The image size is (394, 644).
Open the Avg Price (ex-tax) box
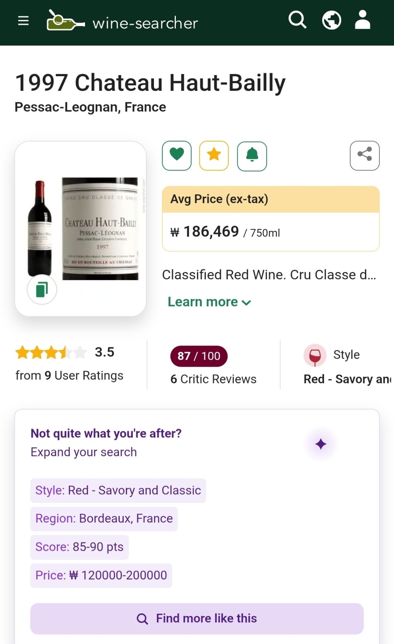point(270,219)
